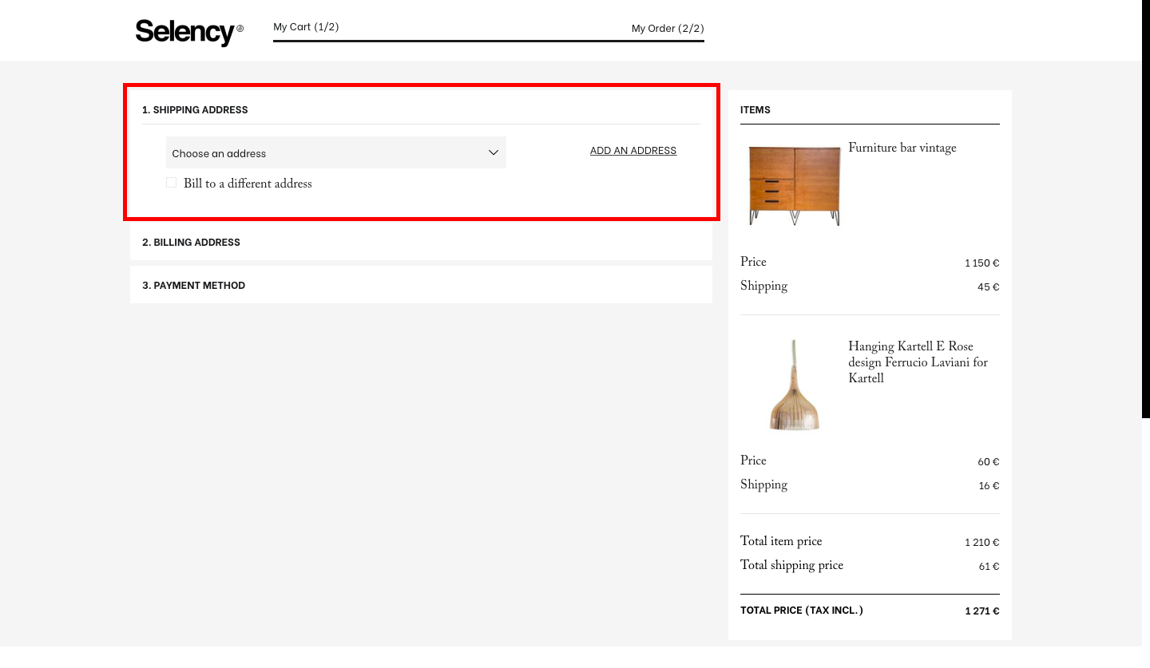
Task: Click the Total shipping price value 61 €
Action: [x=989, y=567]
